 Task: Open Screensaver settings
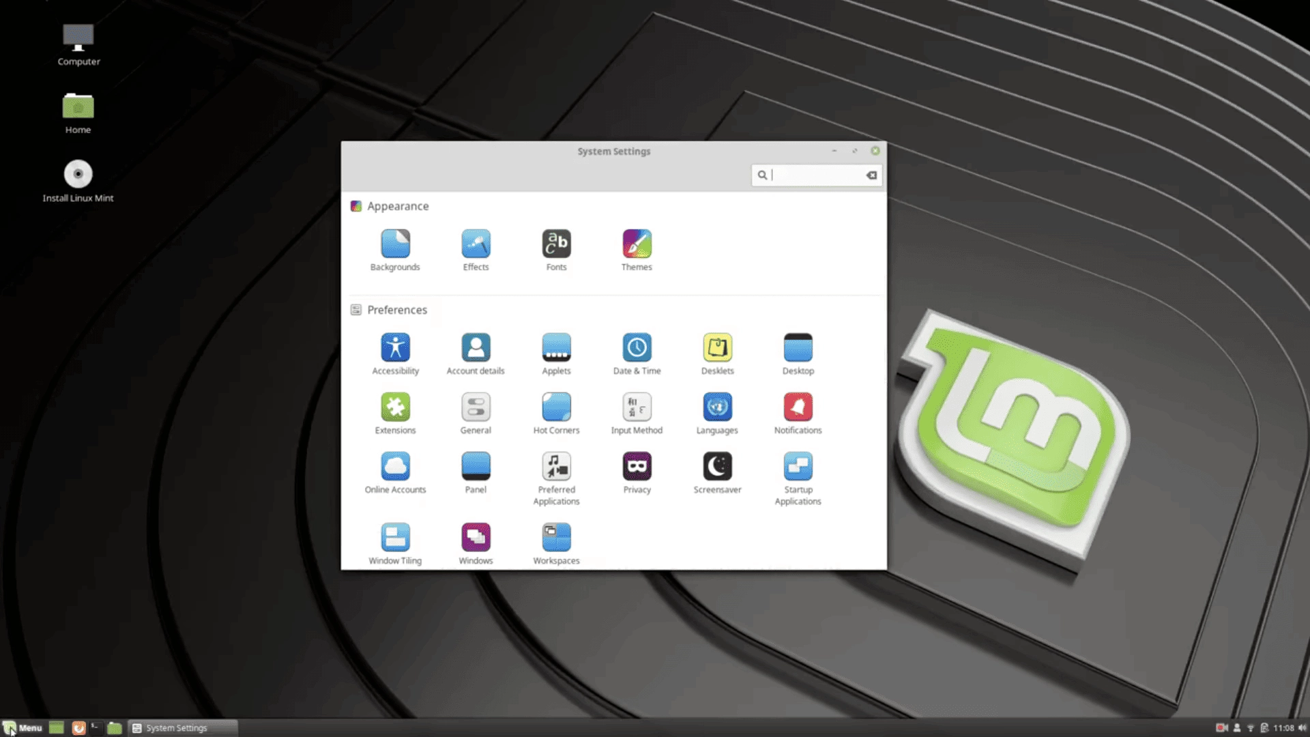coord(717,473)
